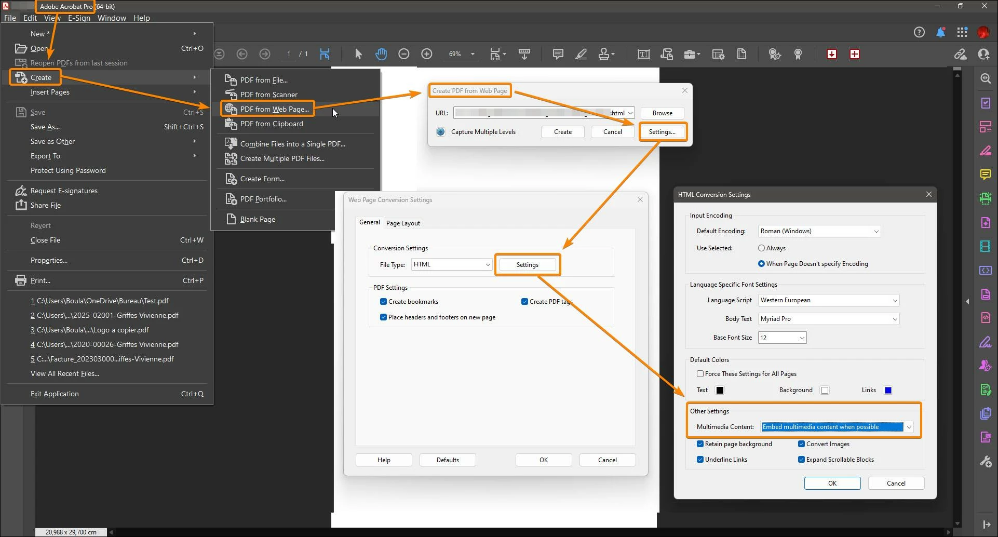998x537 pixels.
Task: Toggle Create PDF tags checkbox
Action: tap(524, 302)
